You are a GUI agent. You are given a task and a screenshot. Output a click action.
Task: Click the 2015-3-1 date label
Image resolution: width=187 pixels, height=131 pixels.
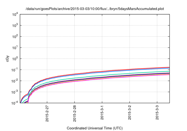pyautogui.click(x=102, y=113)
